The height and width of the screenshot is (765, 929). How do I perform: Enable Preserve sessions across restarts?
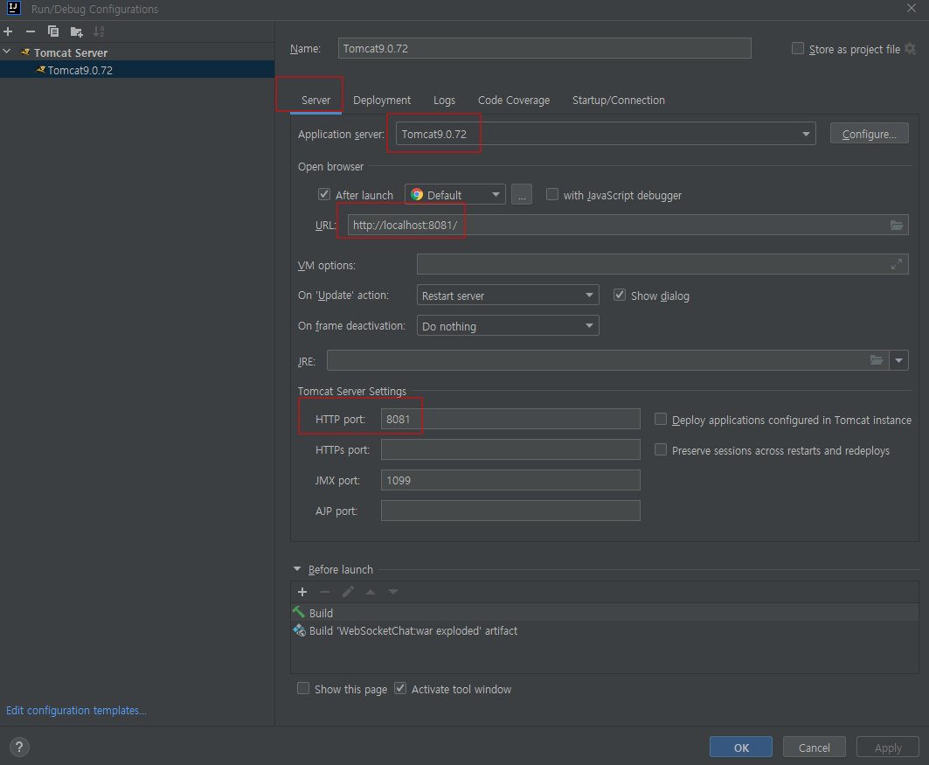(661, 449)
